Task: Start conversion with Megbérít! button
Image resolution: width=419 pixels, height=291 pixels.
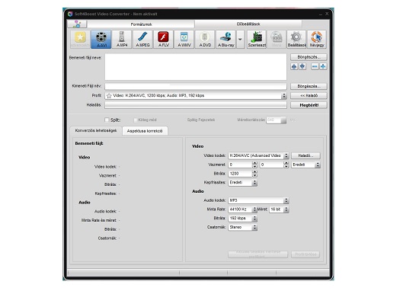Action: [x=309, y=105]
